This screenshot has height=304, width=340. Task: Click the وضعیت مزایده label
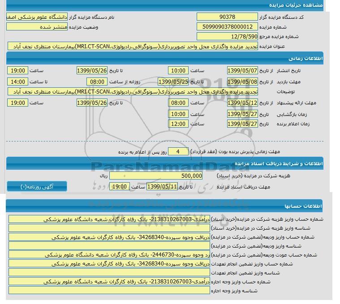pyautogui.click(x=83, y=27)
